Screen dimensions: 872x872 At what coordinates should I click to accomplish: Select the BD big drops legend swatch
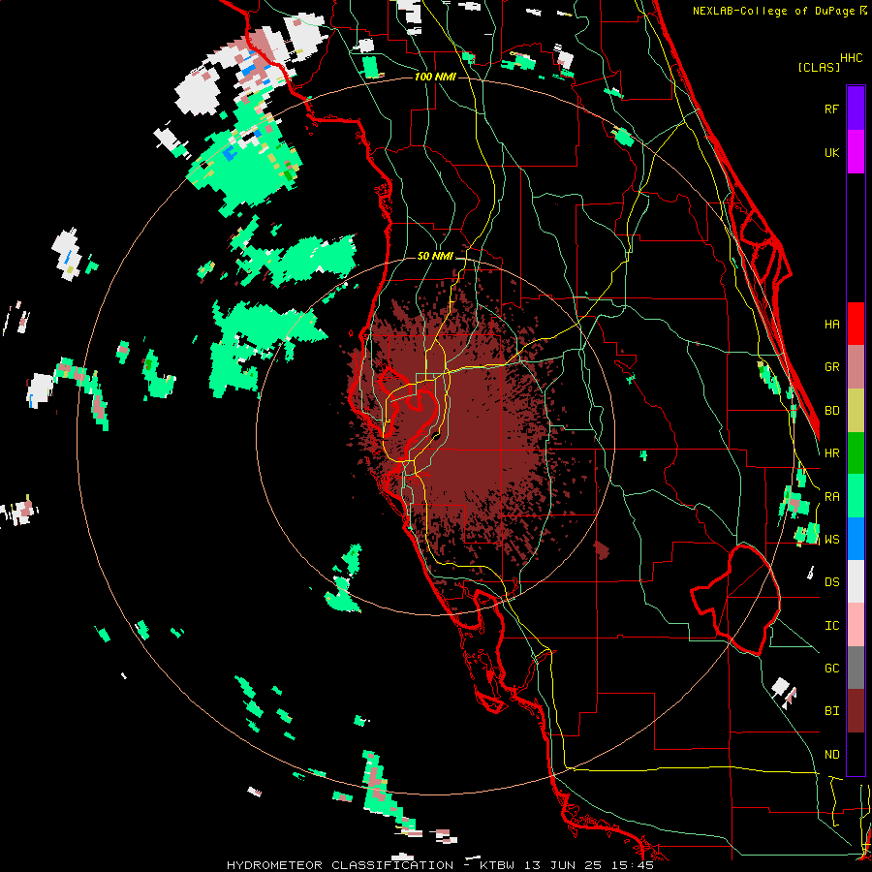click(x=856, y=411)
